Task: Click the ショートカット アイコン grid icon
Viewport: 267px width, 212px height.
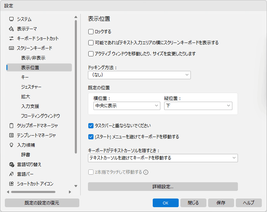Action: (x=11, y=184)
